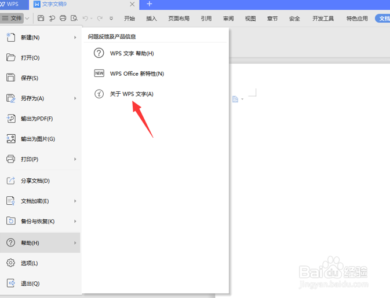390x298 pixels.
Task: Select 帮助(H) in the file menu
Action: (40, 243)
